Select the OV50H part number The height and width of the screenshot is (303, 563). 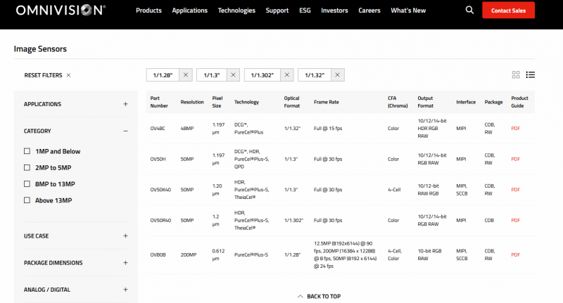pyautogui.click(x=158, y=159)
